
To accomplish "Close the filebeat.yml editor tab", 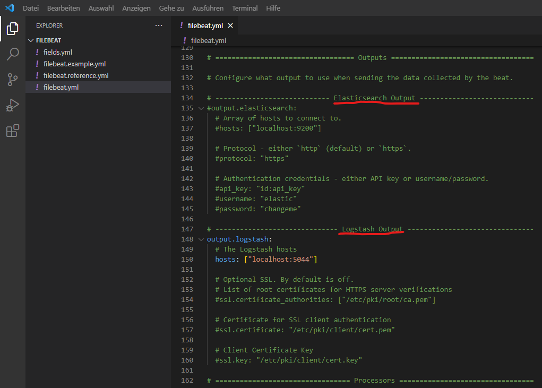I will click(x=230, y=25).
